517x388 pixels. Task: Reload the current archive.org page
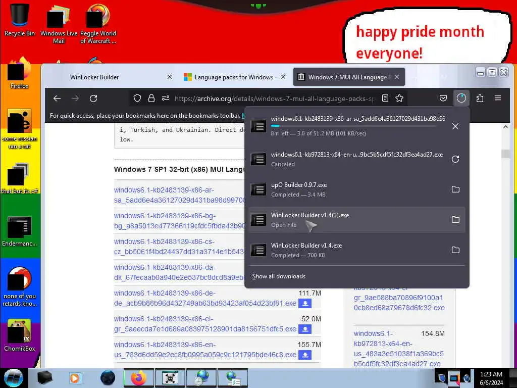pyautogui.click(x=93, y=99)
